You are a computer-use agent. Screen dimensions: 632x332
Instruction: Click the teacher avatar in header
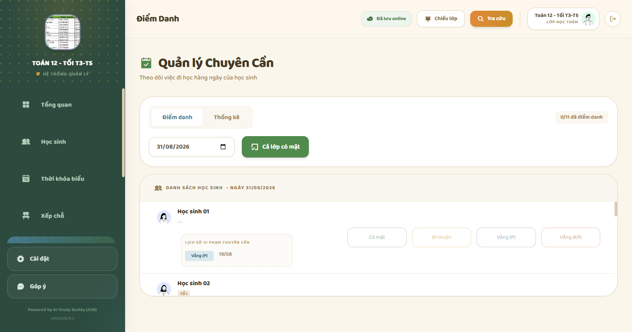click(x=588, y=19)
